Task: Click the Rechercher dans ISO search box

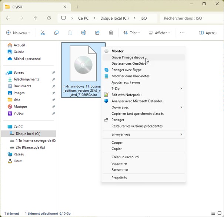Action: [x=189, y=18]
